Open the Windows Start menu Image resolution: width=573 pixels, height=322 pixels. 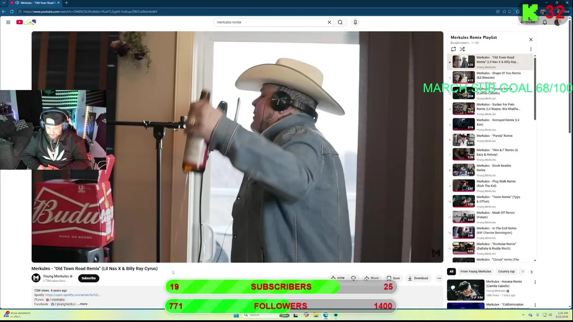click(x=236, y=315)
